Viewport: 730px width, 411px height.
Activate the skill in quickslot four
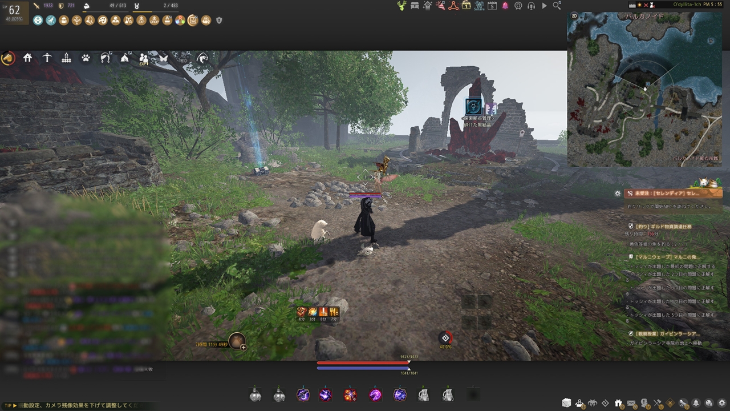pyautogui.click(x=326, y=394)
